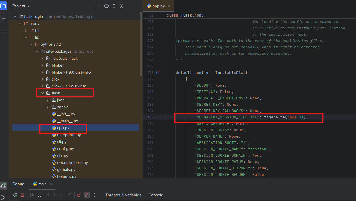
Task: Select globals.py file
Action: [x=66, y=169]
